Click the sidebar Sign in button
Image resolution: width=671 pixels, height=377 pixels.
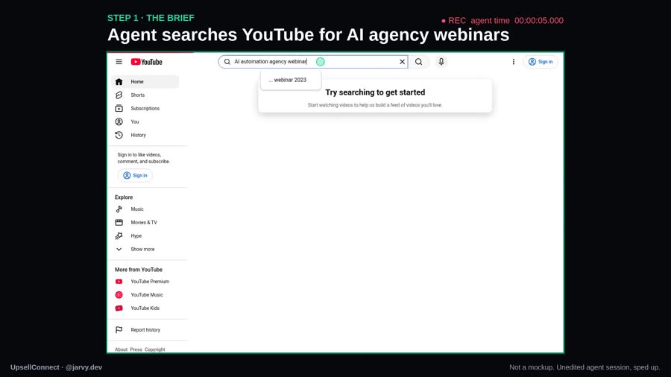coord(135,175)
